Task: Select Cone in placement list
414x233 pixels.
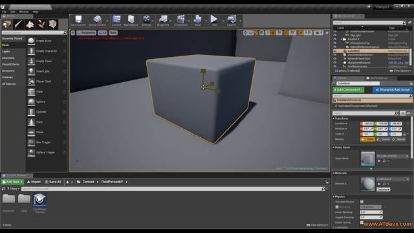Action: click(47, 122)
